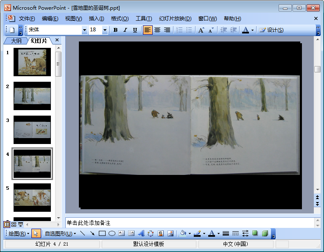The height and width of the screenshot is (252, 324).
Task: Open drawing toolbar font color dropdown arrow
Action: pyautogui.click(x=219, y=234)
